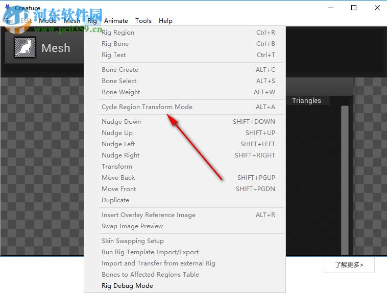
Task: Click the 了解更多 button
Action: click(x=349, y=265)
